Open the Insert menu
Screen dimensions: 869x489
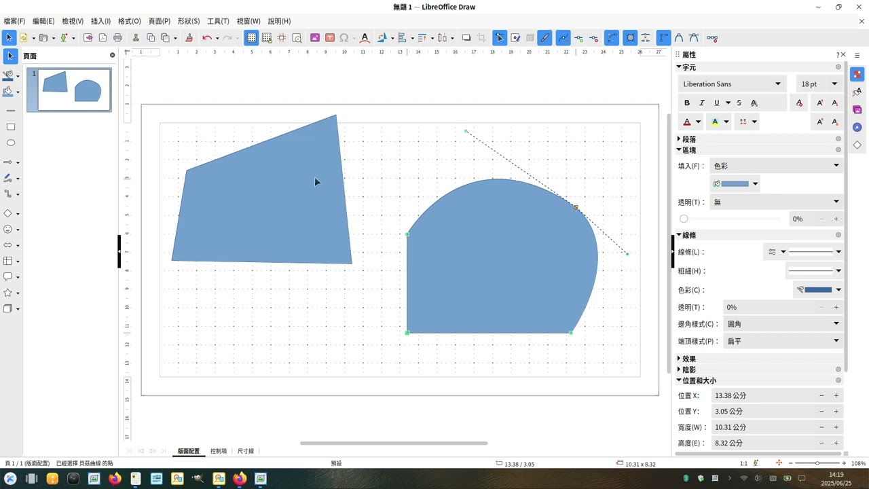point(100,21)
